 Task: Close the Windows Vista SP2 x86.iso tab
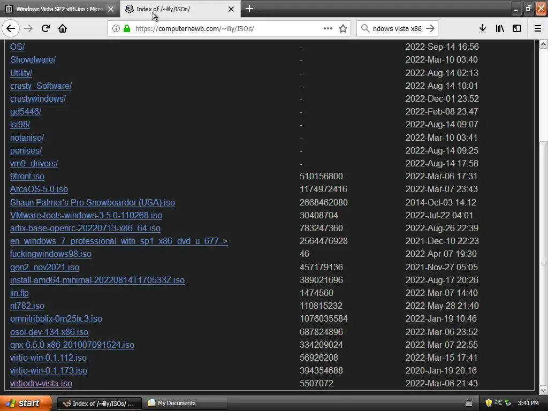pos(111,9)
